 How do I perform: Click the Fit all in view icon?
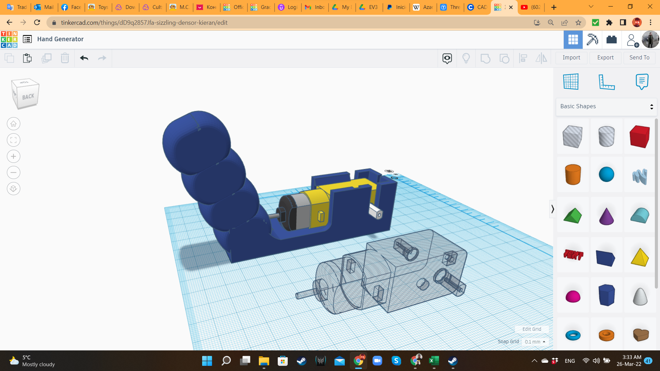[13, 140]
